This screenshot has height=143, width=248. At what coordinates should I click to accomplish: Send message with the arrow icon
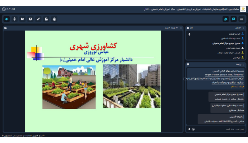coord(189,129)
